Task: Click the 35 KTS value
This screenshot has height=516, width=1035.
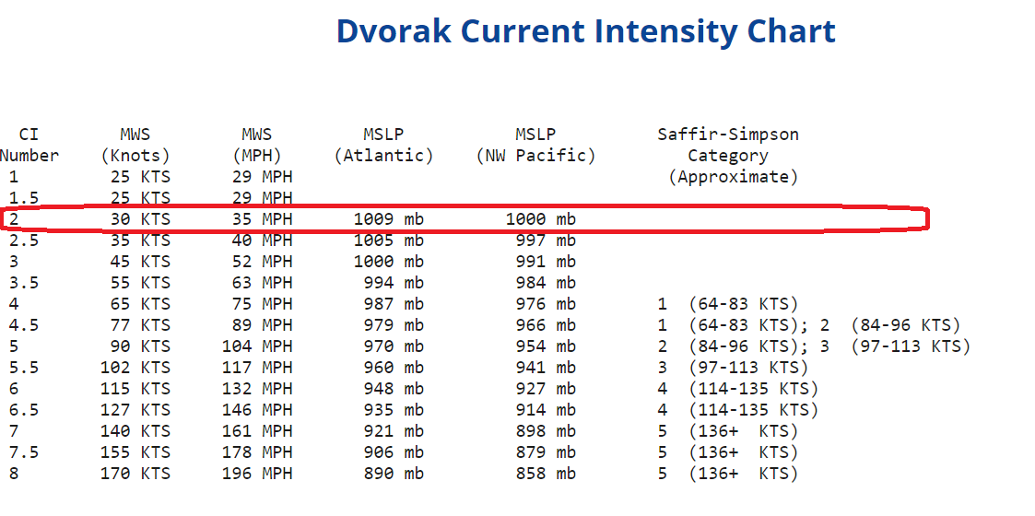Action: click(x=140, y=240)
